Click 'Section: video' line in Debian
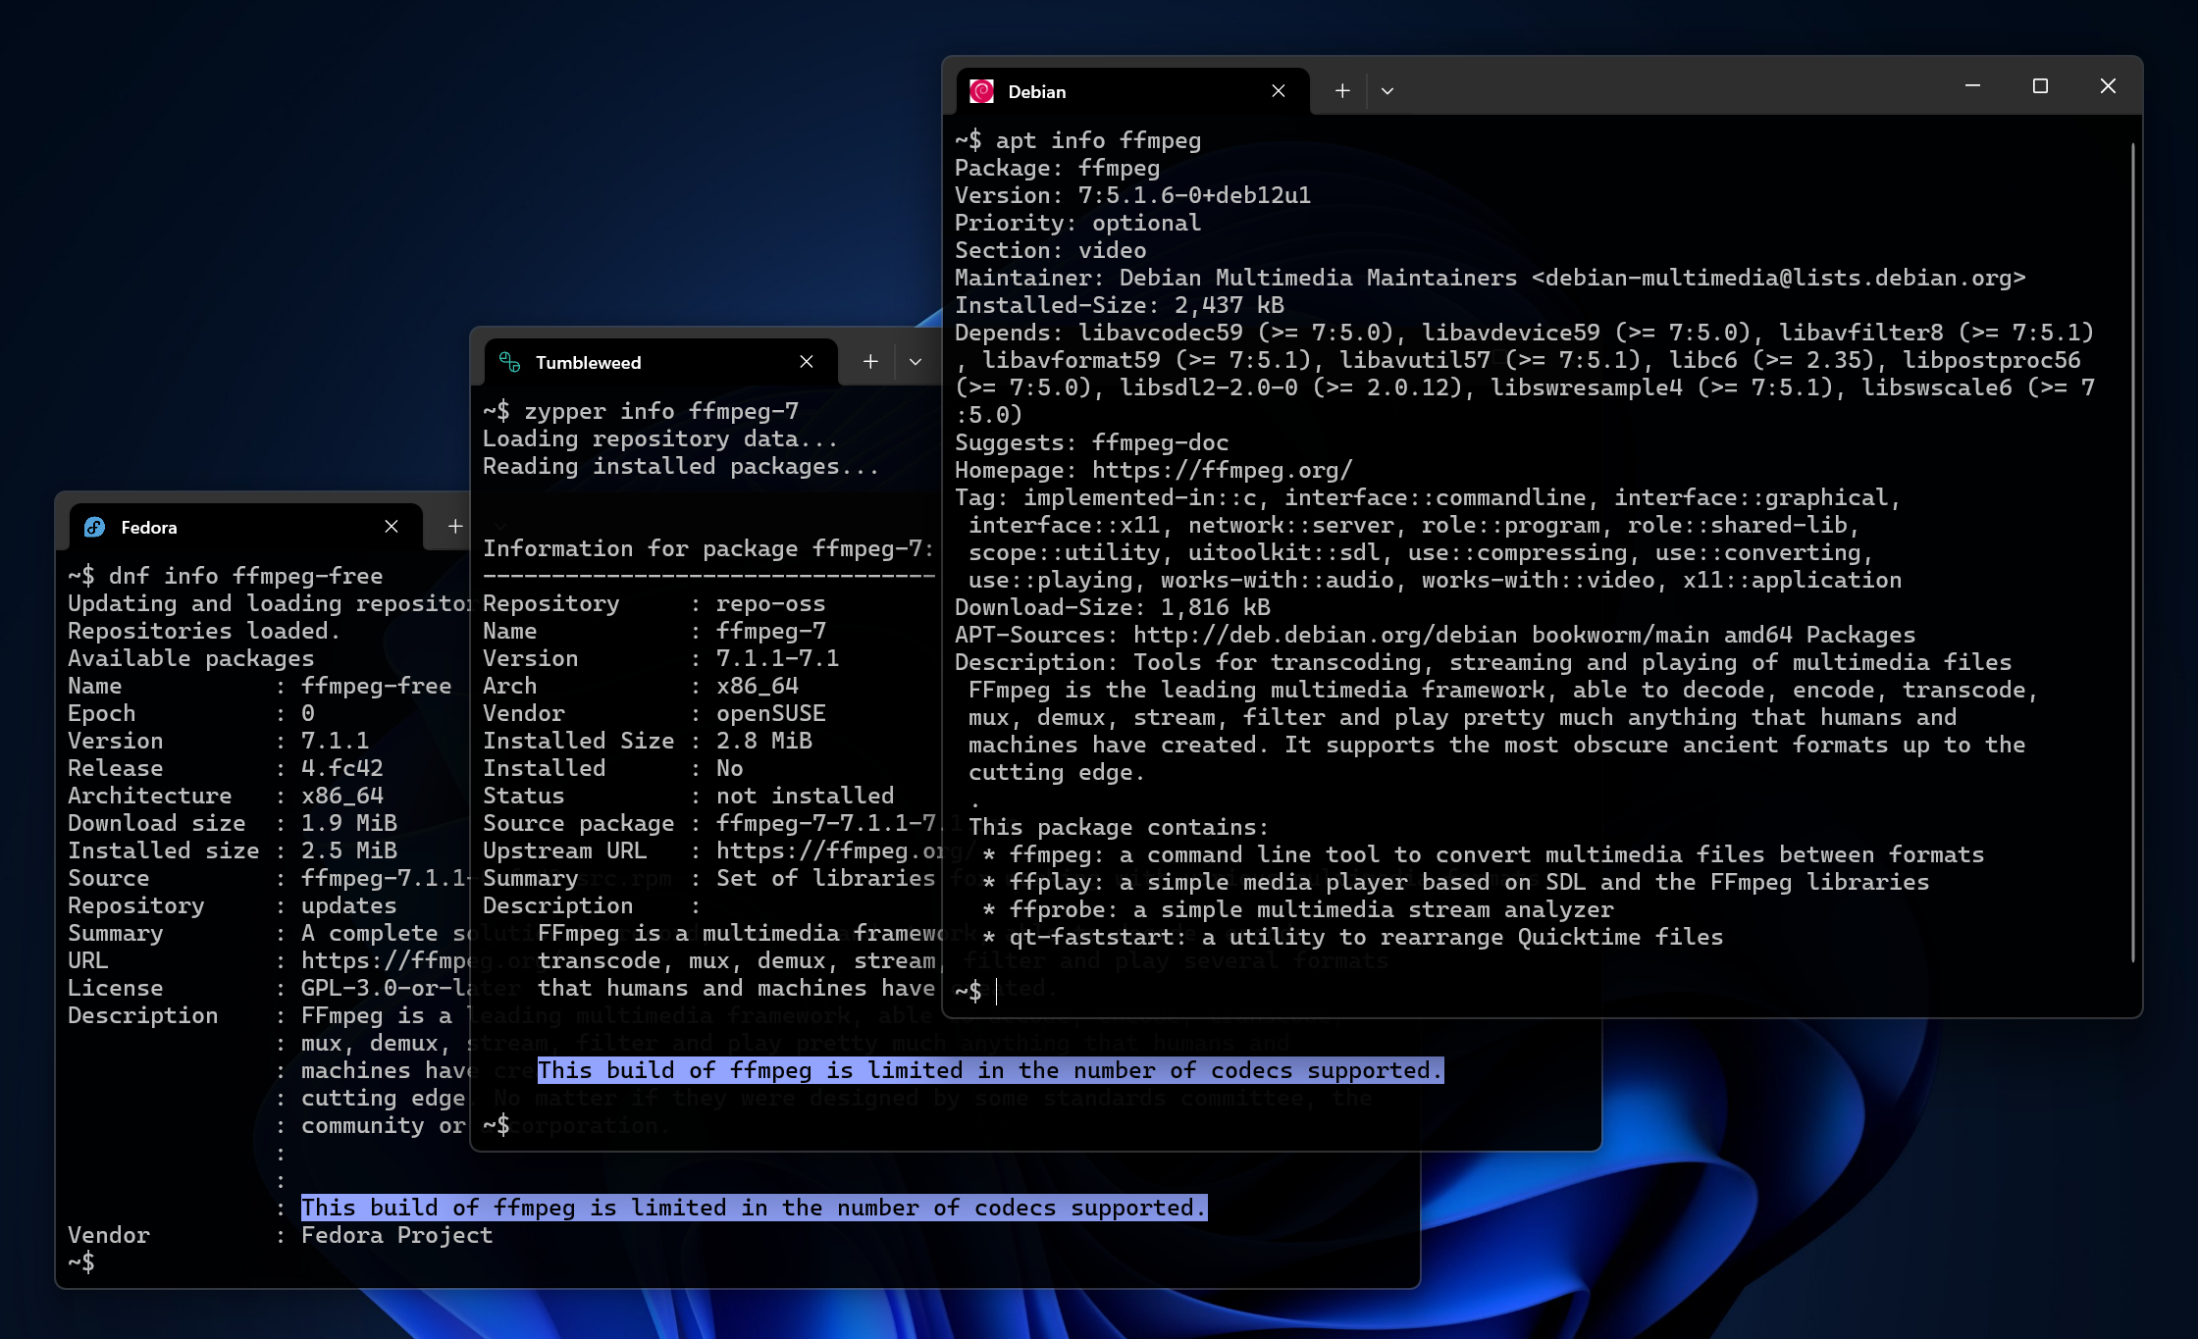Viewport: 2198px width, 1339px height. tap(1050, 250)
